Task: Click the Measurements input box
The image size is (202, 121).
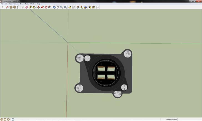Action: (189, 119)
